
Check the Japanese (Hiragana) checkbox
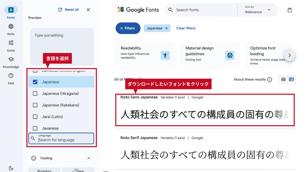click(35, 94)
